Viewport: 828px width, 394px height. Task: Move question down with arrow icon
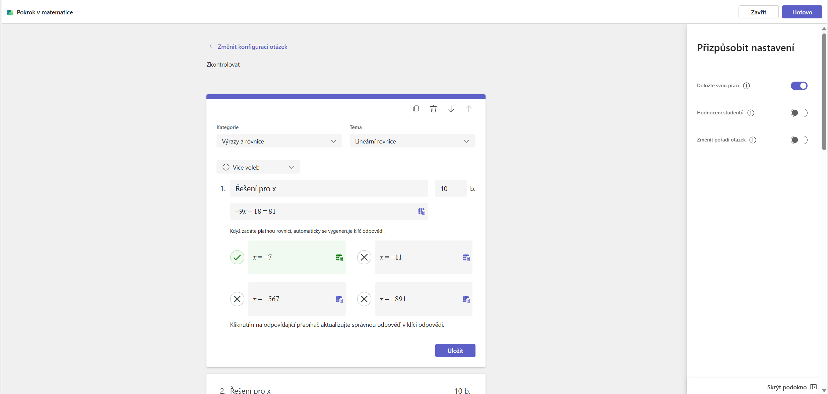(x=451, y=109)
